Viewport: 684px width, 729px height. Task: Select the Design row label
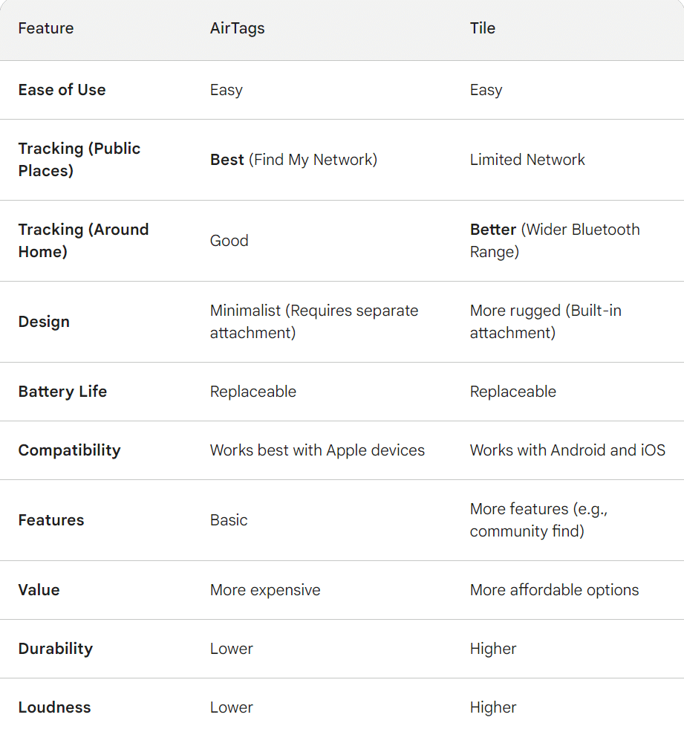point(44,322)
